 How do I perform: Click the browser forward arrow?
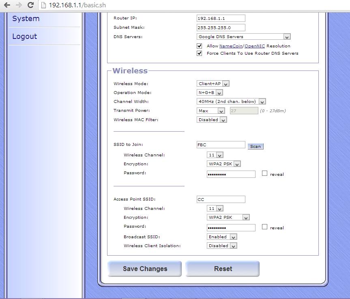[x=19, y=5]
